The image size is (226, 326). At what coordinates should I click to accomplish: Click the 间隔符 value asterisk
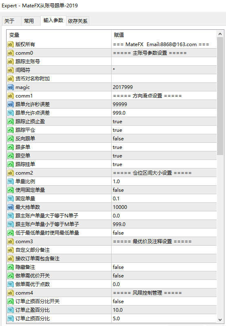click(114, 69)
